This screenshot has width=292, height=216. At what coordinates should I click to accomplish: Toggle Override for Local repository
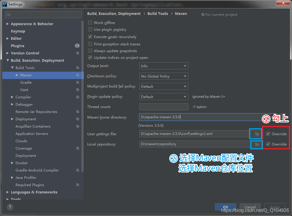click(x=268, y=144)
